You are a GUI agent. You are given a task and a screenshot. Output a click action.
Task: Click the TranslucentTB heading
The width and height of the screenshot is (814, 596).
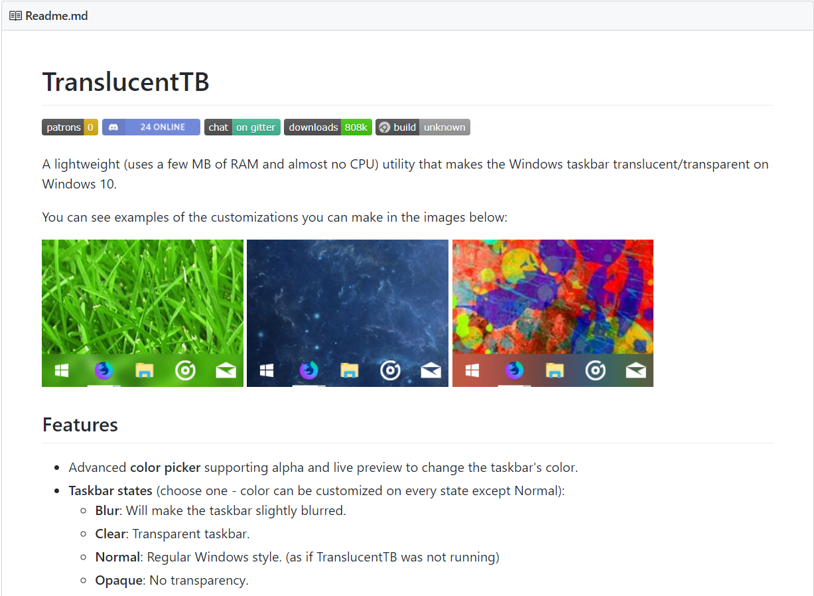point(126,82)
